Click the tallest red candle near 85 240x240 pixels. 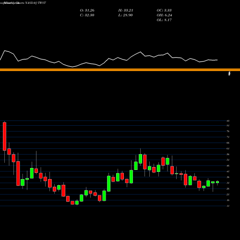pos(4,136)
